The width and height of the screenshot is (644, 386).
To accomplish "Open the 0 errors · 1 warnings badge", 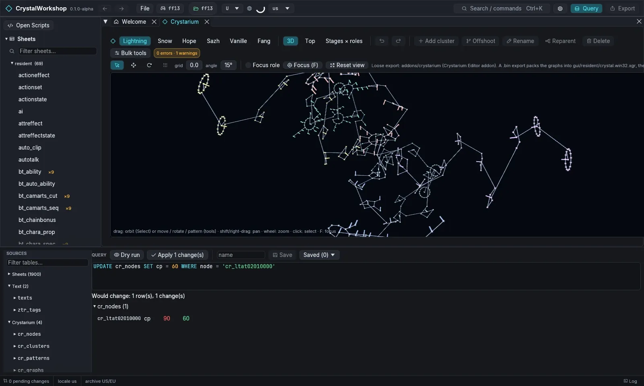I will [177, 53].
